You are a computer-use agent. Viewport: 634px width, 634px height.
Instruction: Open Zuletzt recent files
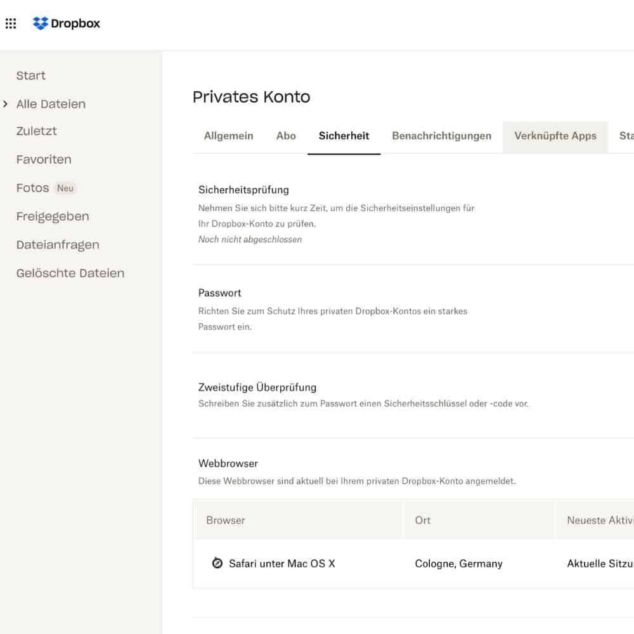[36, 131]
